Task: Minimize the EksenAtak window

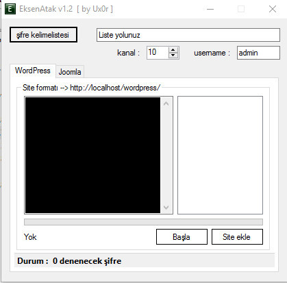Action: click(x=210, y=9)
